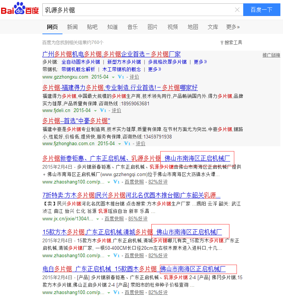Expand dropdown arrow in 电白多片锯 result URL row
The height and width of the screenshot is (300, 283).
click(x=109, y=293)
